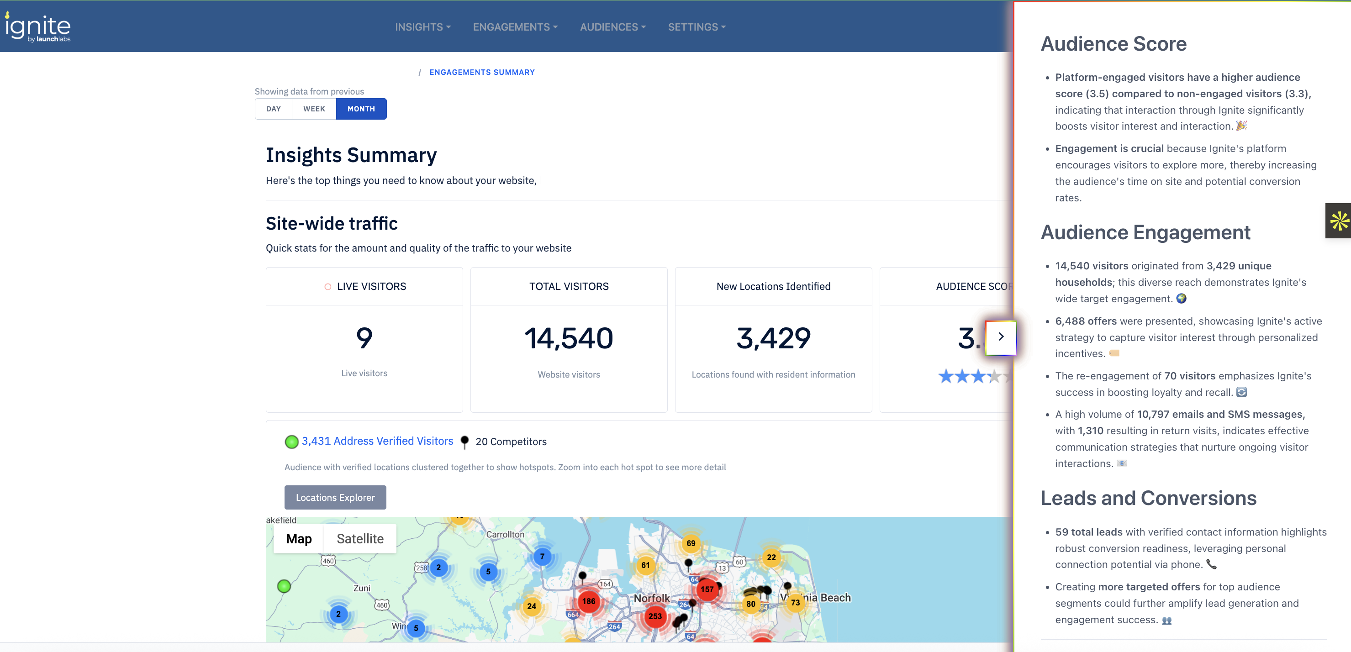Select the DAY time range toggle
This screenshot has height=652, width=1351.
(x=273, y=109)
